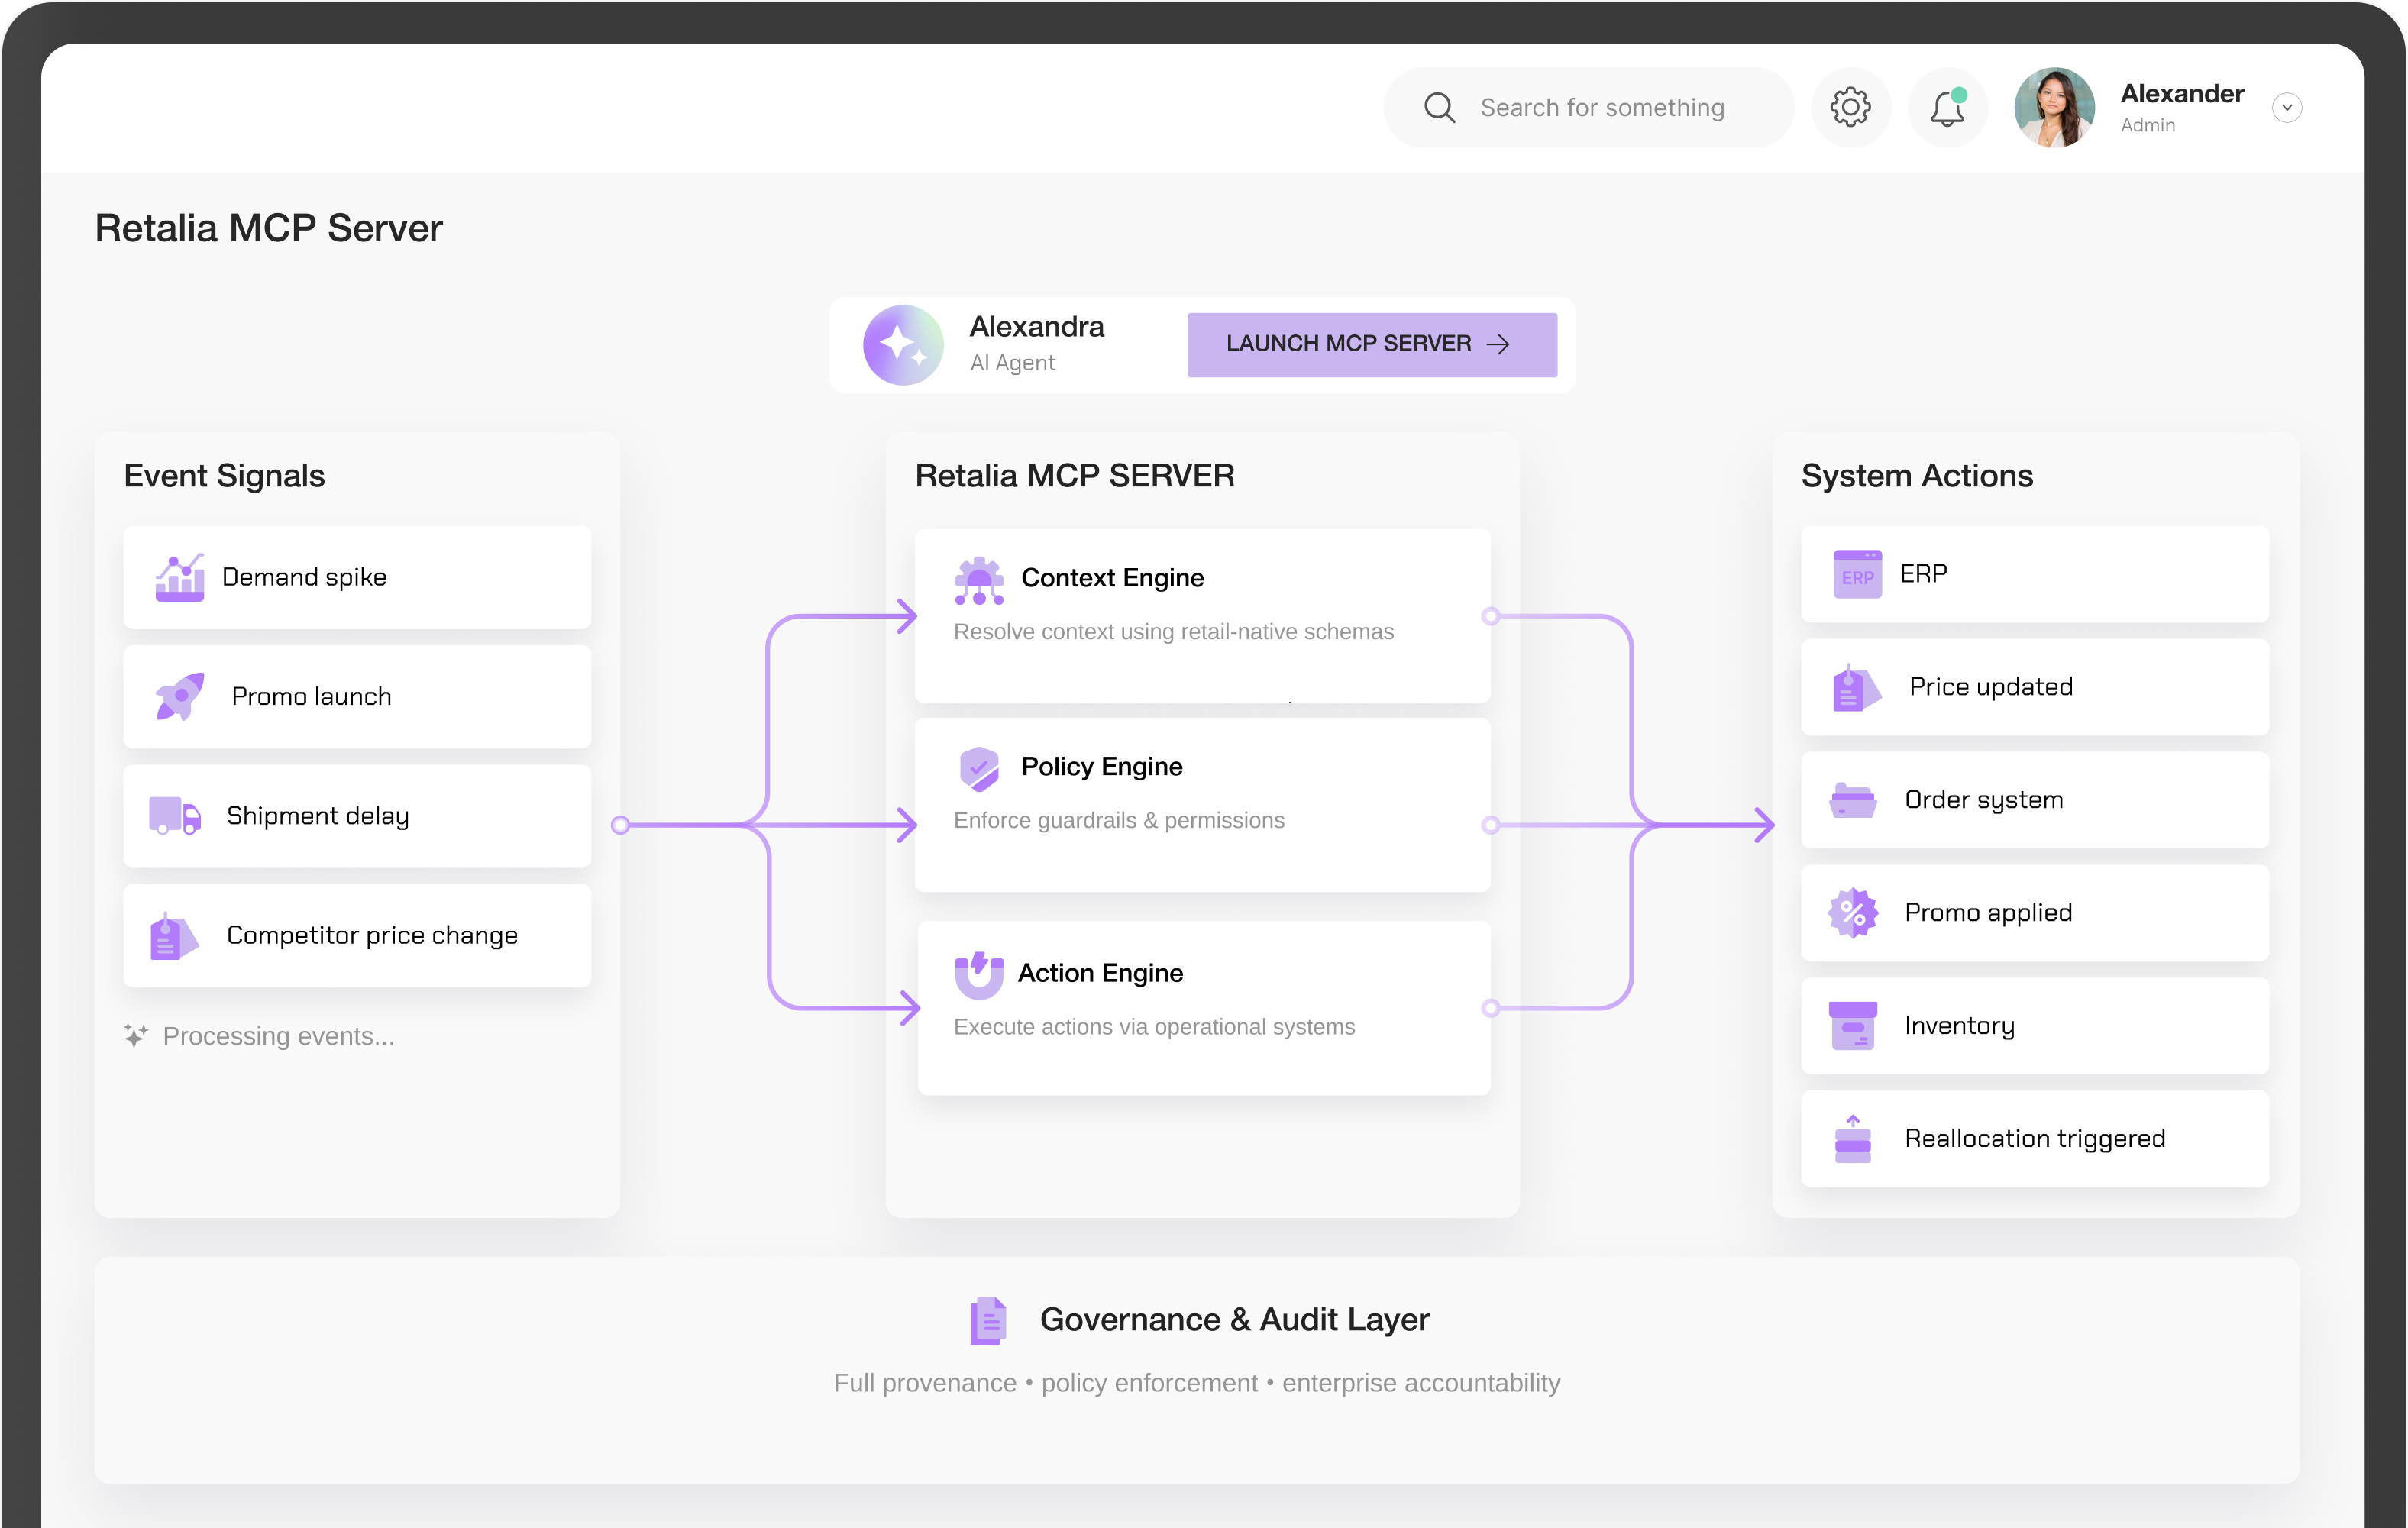Click the Demand spike chart icon

pyautogui.click(x=180, y=577)
